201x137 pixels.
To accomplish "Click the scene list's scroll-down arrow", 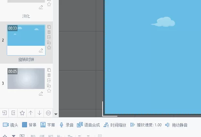I will point(56,114).
